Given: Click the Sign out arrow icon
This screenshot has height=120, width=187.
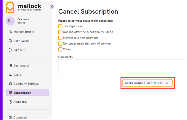Looking at the screenshot, I should 10,50.
